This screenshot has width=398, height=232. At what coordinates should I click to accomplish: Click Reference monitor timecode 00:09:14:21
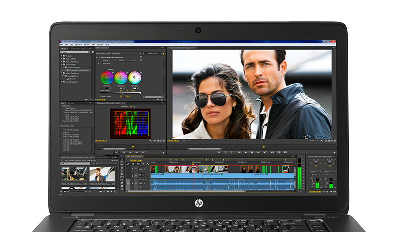[101, 141]
